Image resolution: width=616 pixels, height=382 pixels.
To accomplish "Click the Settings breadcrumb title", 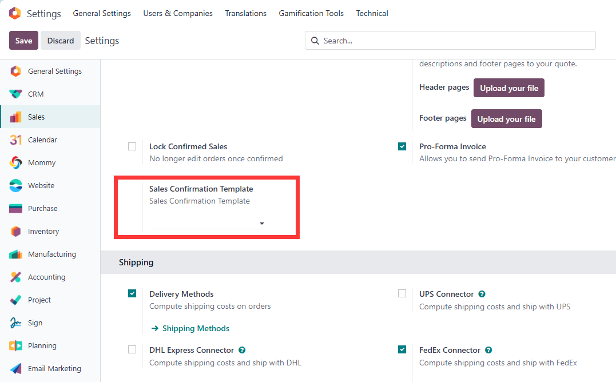I will 102,41.
